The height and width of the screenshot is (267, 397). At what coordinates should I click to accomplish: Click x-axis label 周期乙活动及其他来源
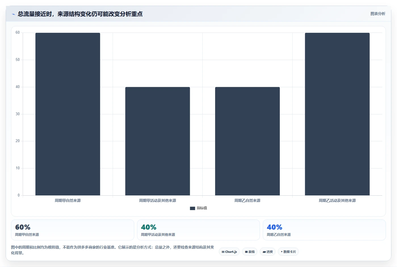337,200
